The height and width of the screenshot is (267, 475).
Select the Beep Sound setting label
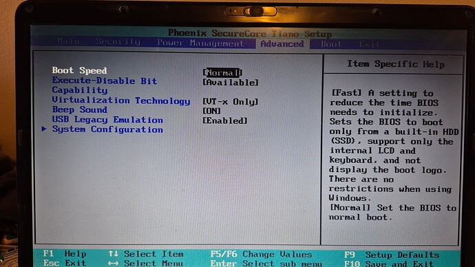pos(79,109)
